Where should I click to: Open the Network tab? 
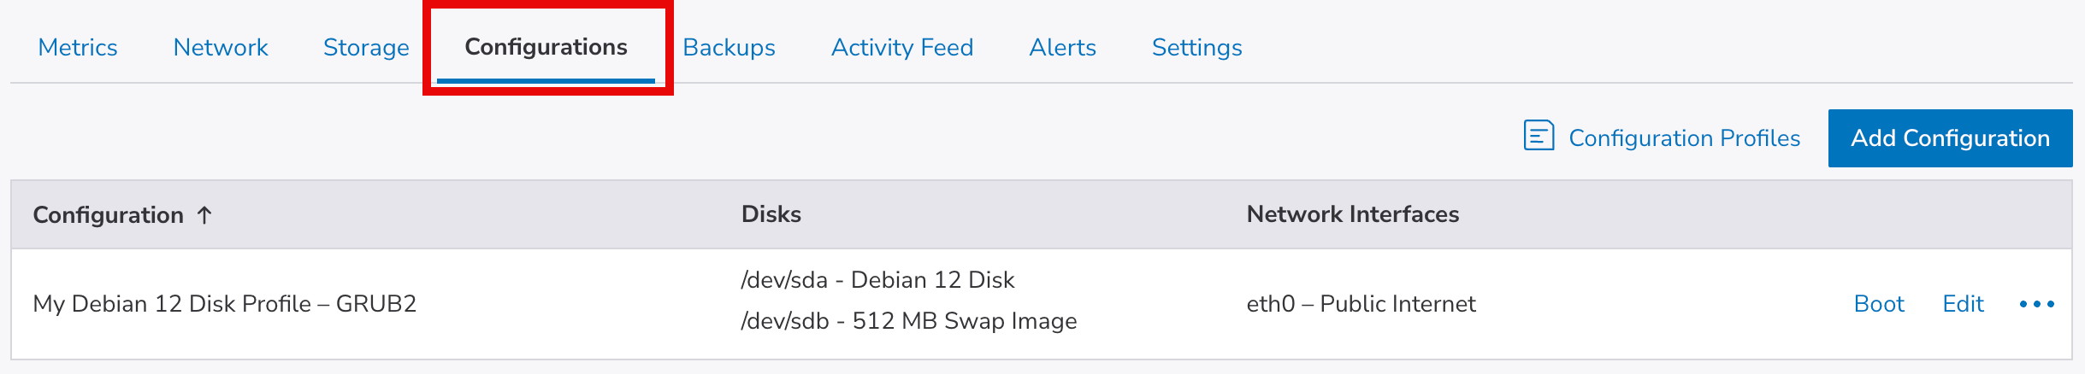221,48
